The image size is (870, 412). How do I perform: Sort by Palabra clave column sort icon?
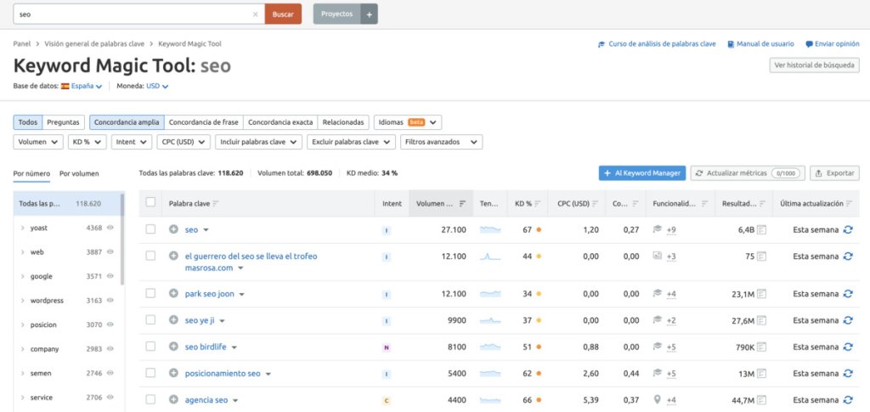(215, 204)
